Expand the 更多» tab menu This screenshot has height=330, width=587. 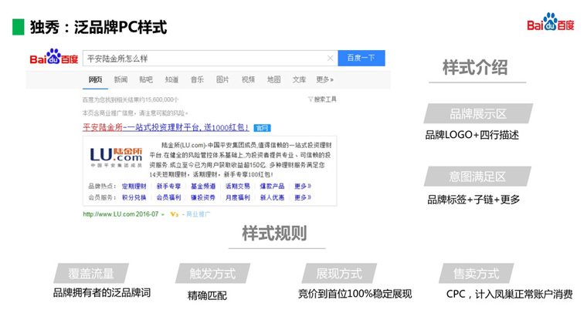[x=324, y=79]
